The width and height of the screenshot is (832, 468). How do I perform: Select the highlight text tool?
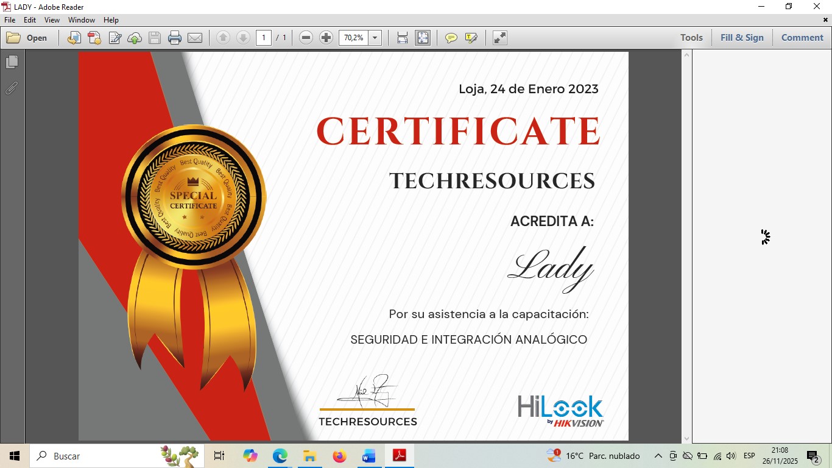[471, 38]
